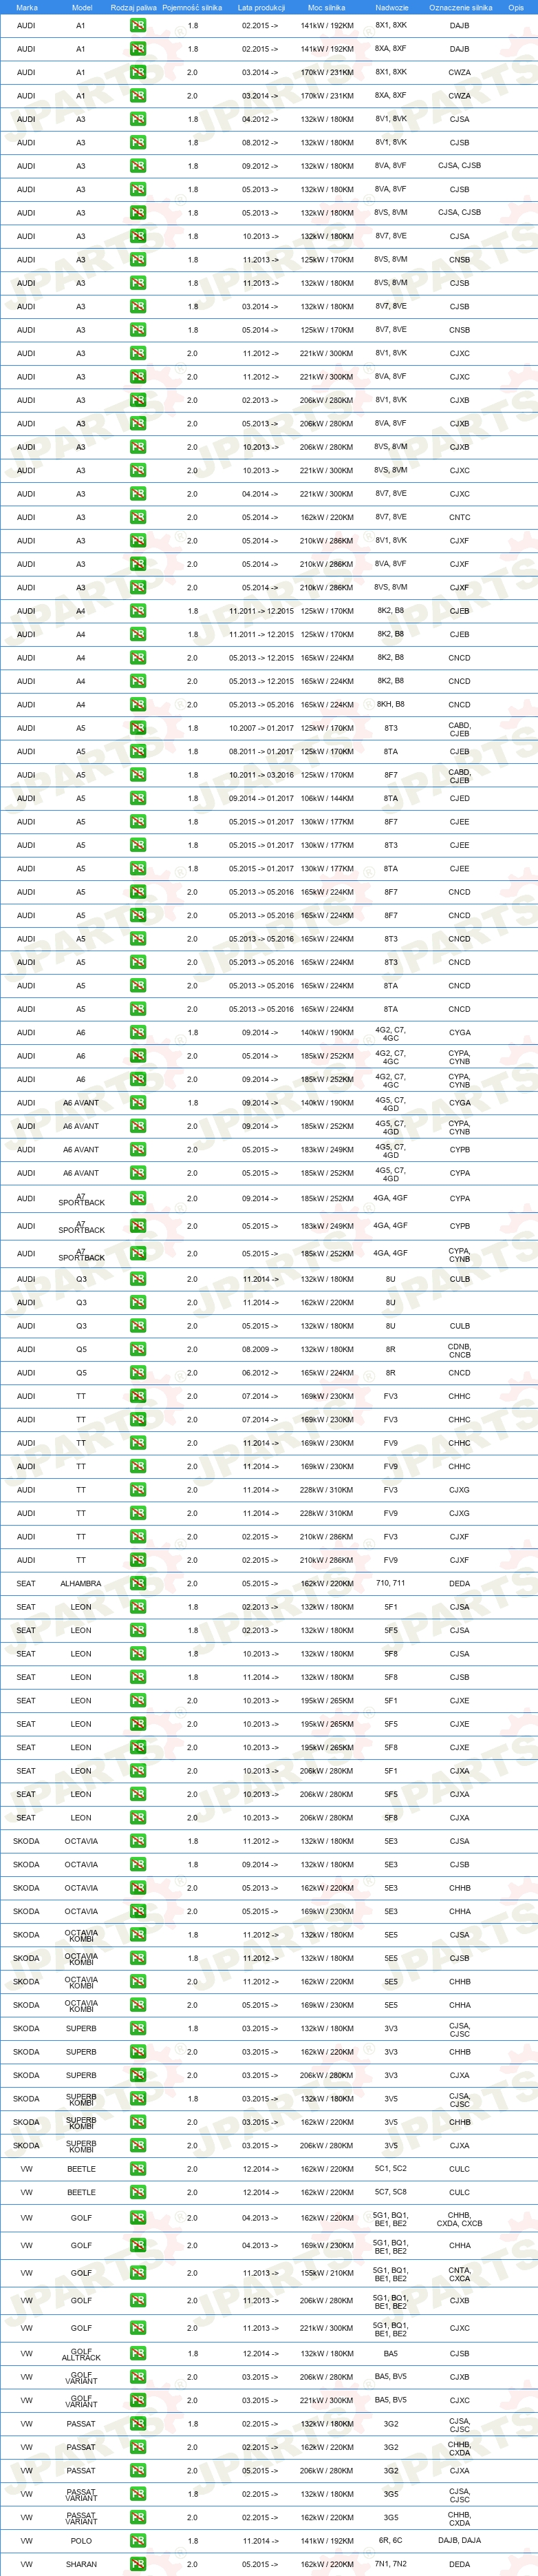Image resolution: width=538 pixels, height=2576 pixels.
Task: Click fuel icon in Audi Q5 CNCD row
Action: (x=138, y=1372)
